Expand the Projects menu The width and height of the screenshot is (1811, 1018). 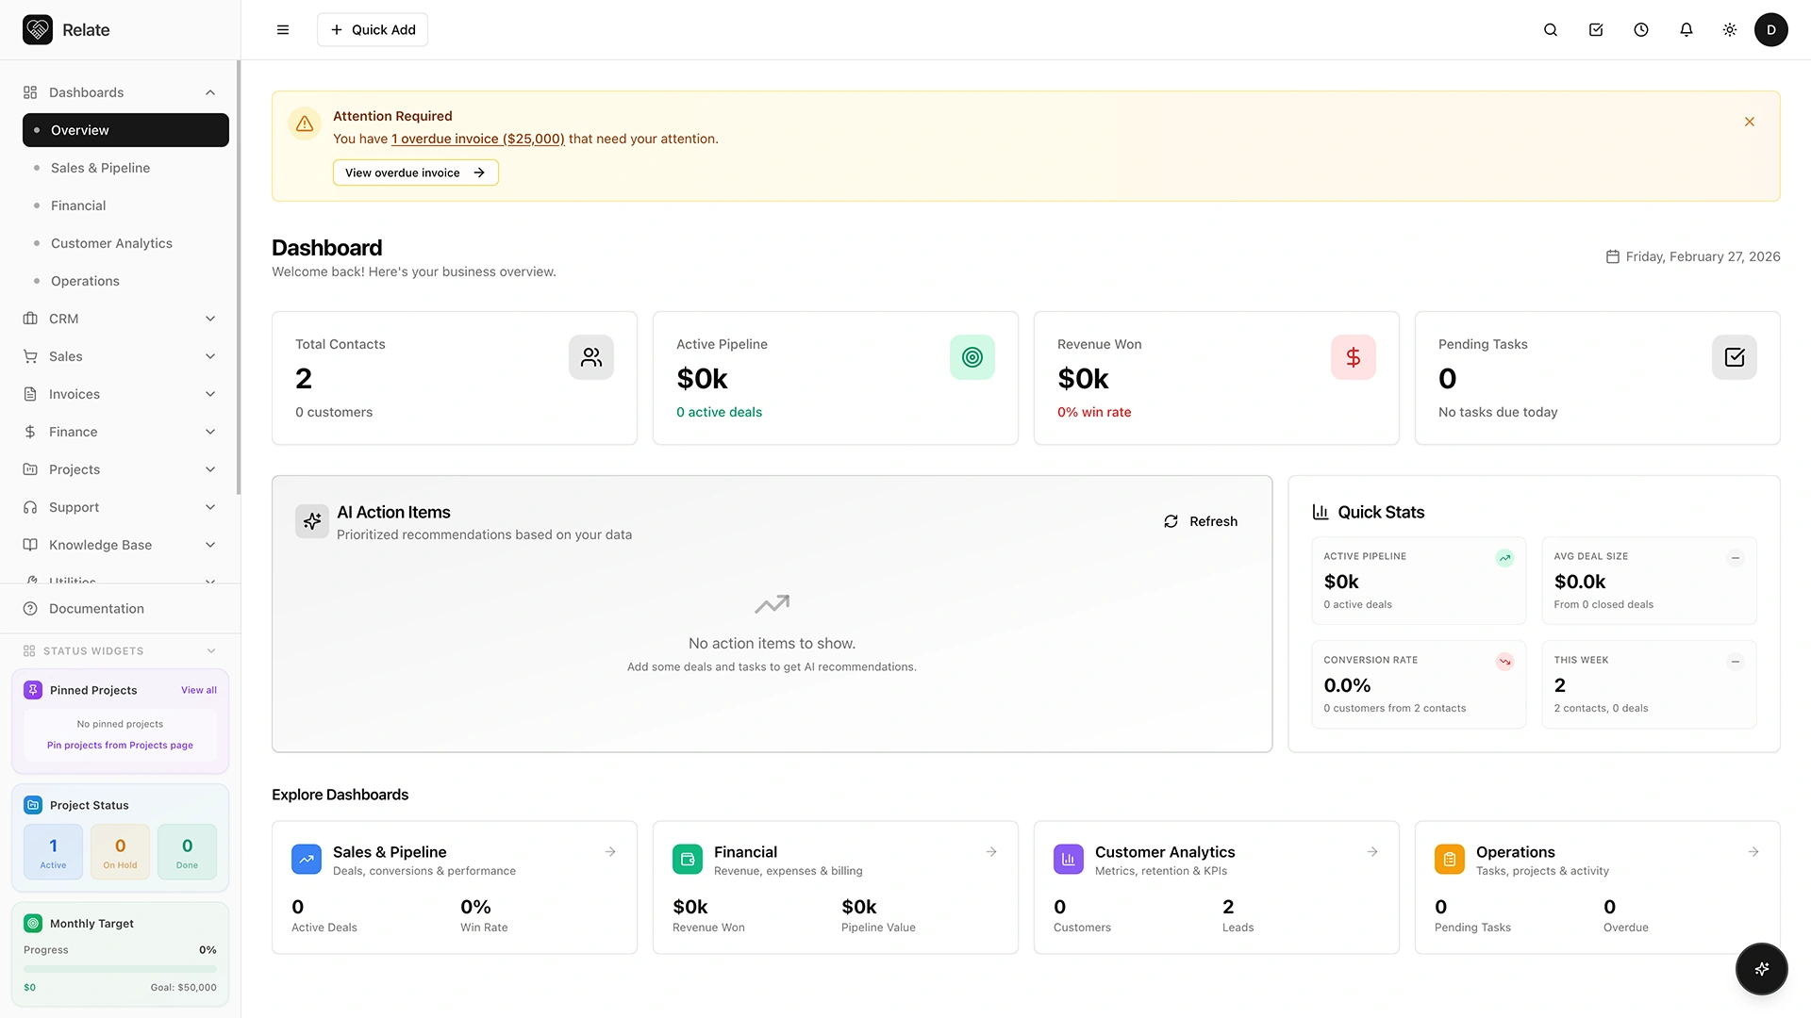[210, 469]
